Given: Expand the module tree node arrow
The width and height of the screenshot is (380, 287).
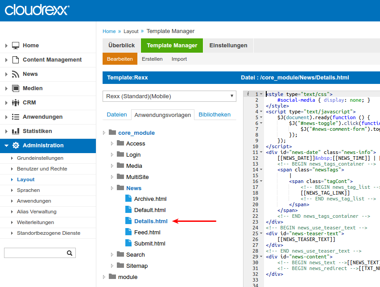Looking at the screenshot, I should (104, 277).
